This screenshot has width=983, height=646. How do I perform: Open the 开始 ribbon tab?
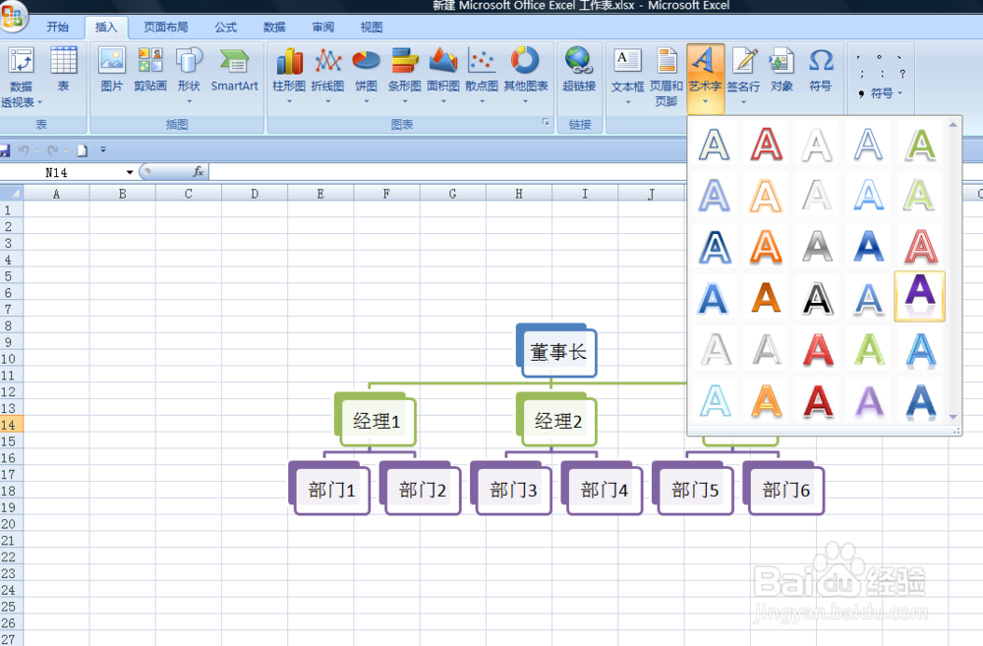[x=57, y=27]
